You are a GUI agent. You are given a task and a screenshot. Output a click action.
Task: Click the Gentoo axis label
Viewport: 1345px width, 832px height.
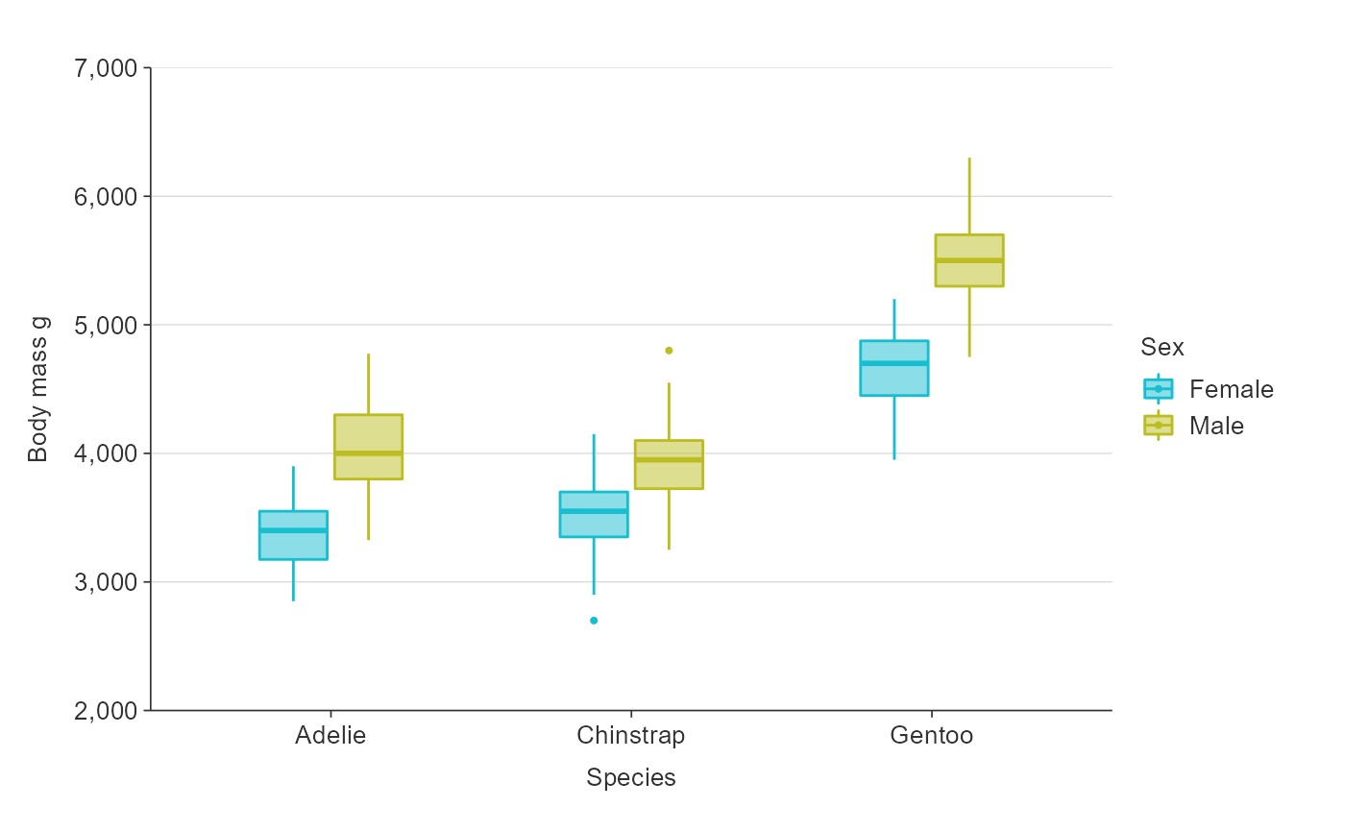pyautogui.click(x=932, y=736)
